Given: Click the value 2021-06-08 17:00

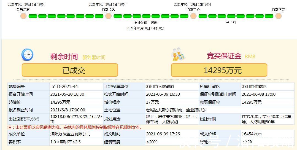Looking at the screenshot, I should pyautogui.click(x=258, y=94).
